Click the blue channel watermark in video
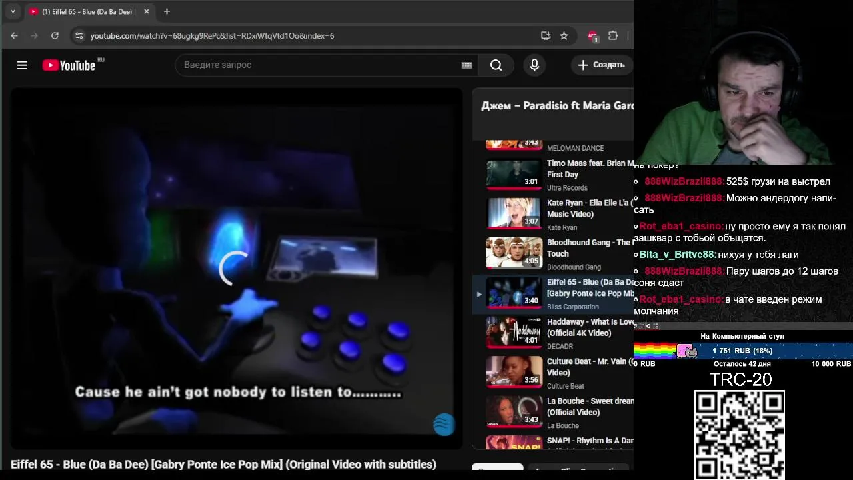The height and width of the screenshot is (480, 853). [444, 424]
